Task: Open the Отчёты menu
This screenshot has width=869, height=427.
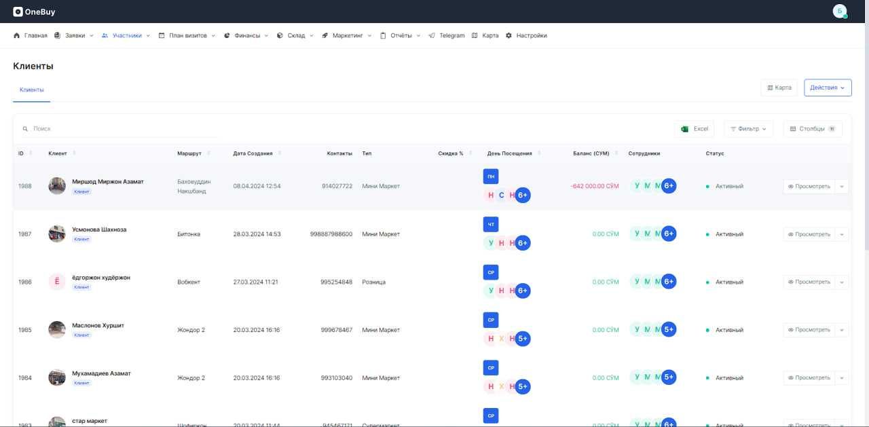Action: (401, 35)
